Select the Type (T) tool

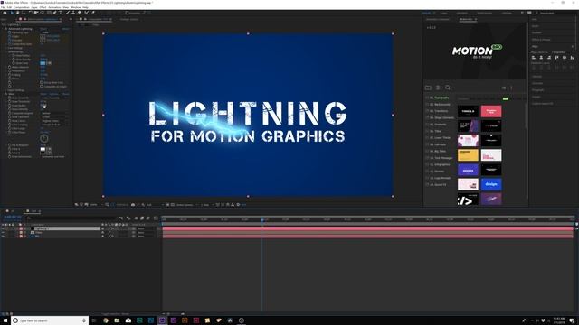pos(61,13)
